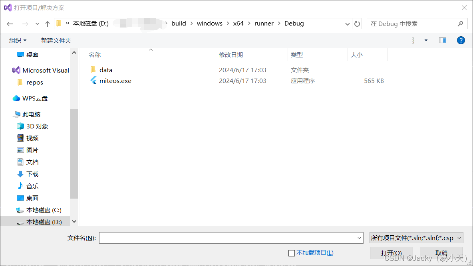This screenshot has height=266, width=473.
Task: Open 此电脑 from the sidebar
Action: click(x=32, y=114)
